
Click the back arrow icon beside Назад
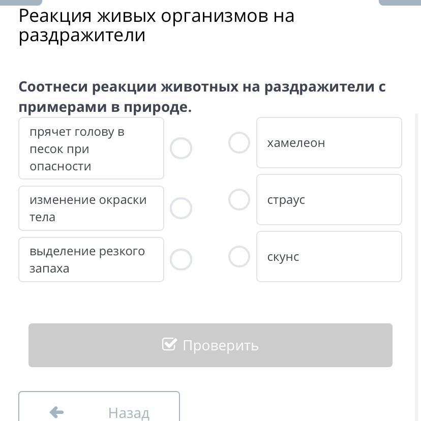(56, 412)
